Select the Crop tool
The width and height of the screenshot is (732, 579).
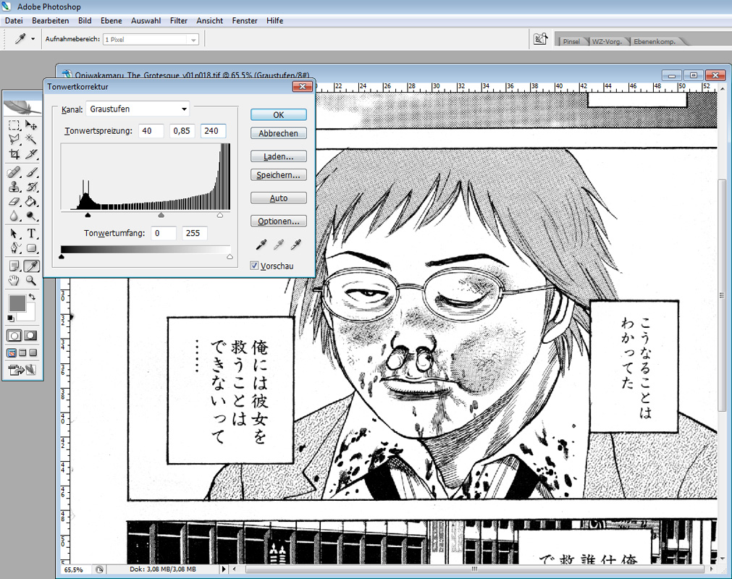[x=14, y=154]
